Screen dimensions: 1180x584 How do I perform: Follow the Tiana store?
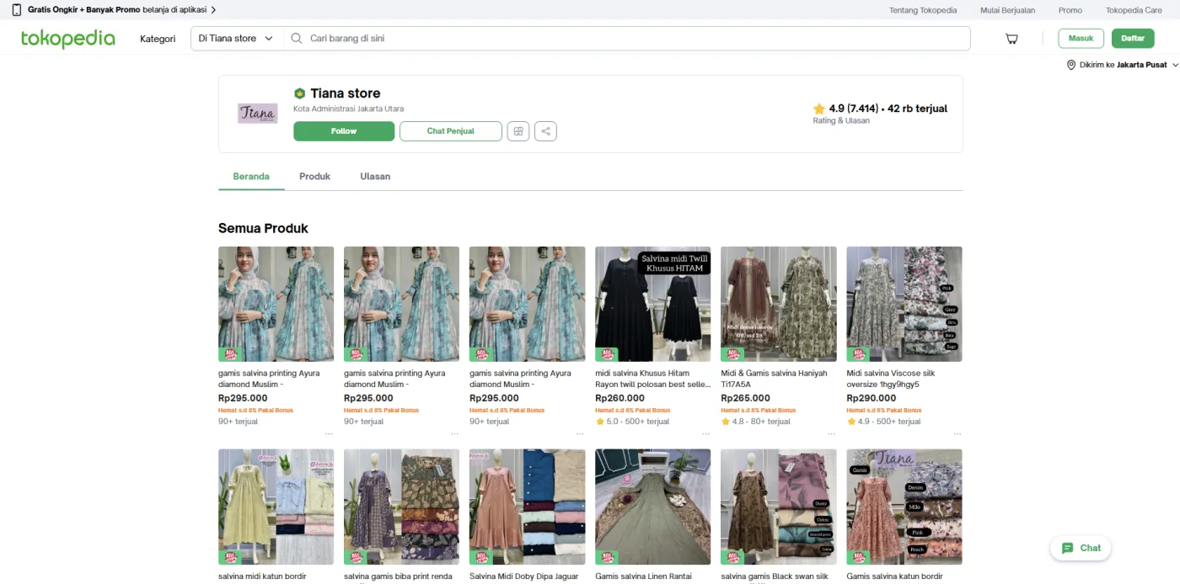click(344, 131)
